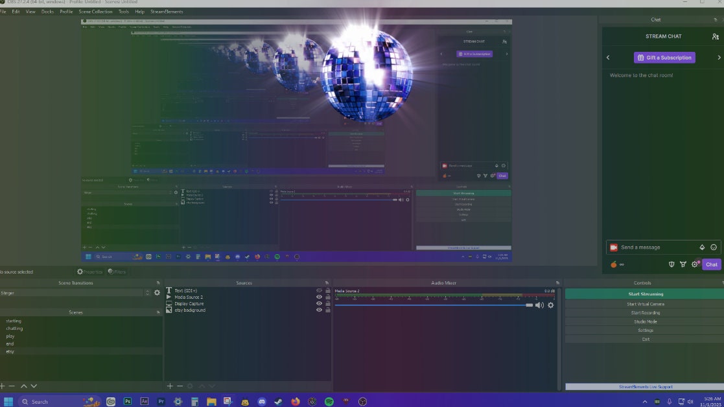Open Media Source 2 audio settings gear
724x407 pixels.
tap(550, 305)
